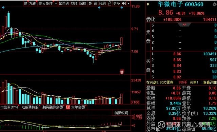The height and width of the screenshot is (132, 217).
Task: Open the settings gear beside the stock name
Action: 215,4
